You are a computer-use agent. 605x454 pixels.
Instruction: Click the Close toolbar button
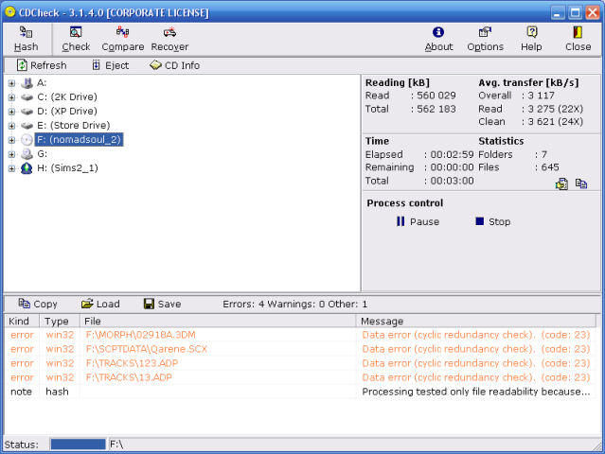tap(578, 39)
